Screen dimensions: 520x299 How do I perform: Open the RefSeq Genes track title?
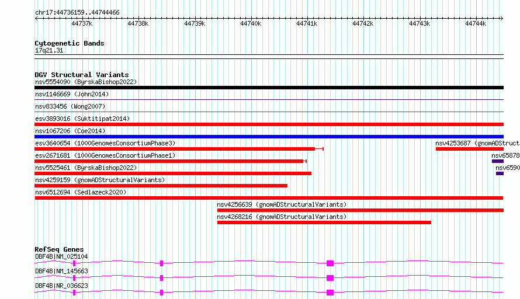click(x=59, y=249)
